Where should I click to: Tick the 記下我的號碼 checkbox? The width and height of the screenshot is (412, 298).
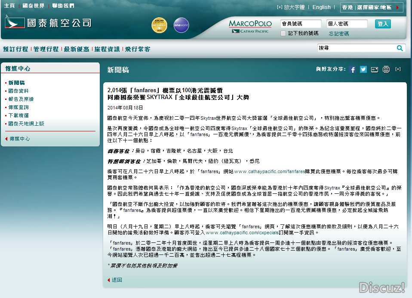(x=283, y=34)
